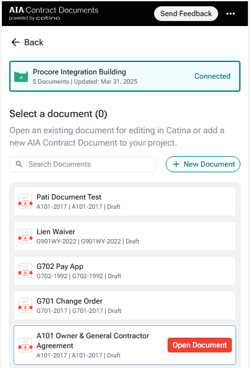251x368 pixels.
Task: Select A101 Owner & General Contractor Agreement title
Action: pos(93,341)
